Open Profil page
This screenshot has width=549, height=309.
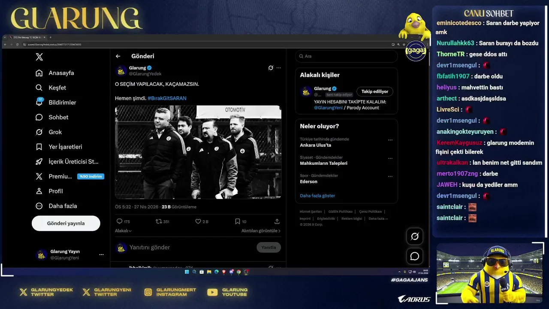49,191
